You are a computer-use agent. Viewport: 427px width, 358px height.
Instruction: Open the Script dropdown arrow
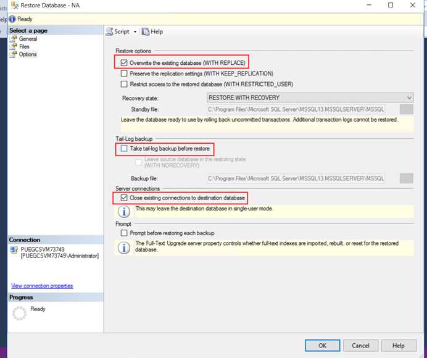tap(134, 32)
